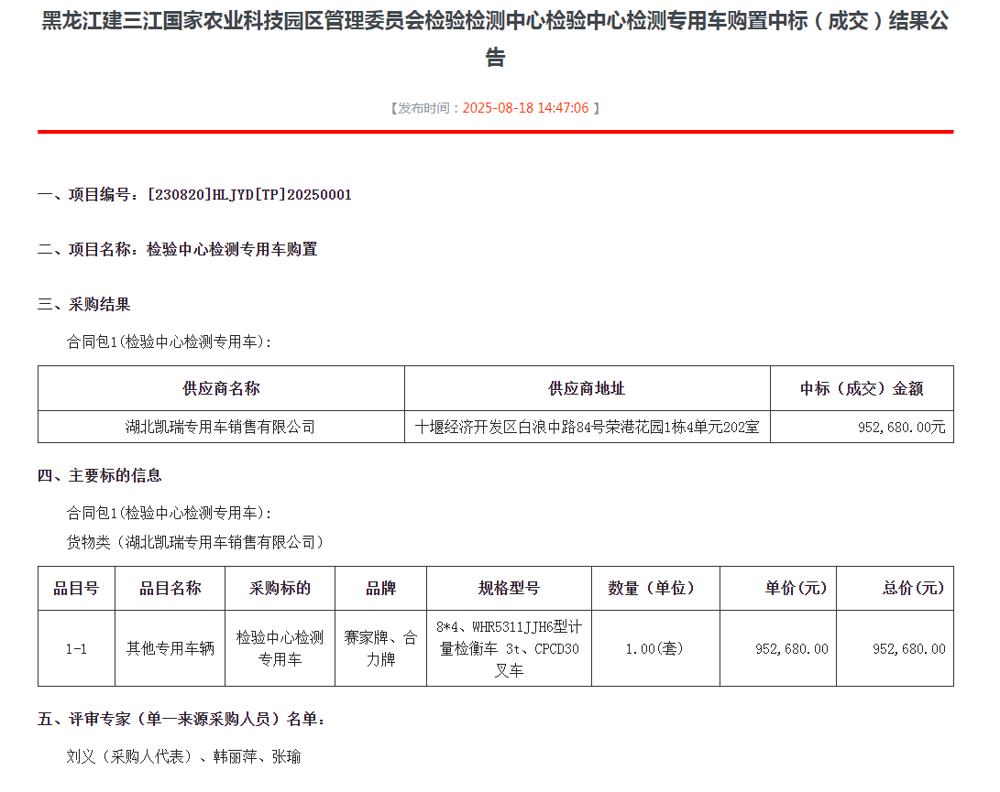The width and height of the screenshot is (1000, 792).
Task: Select the 供应商名称 table header
Action: [220, 387]
